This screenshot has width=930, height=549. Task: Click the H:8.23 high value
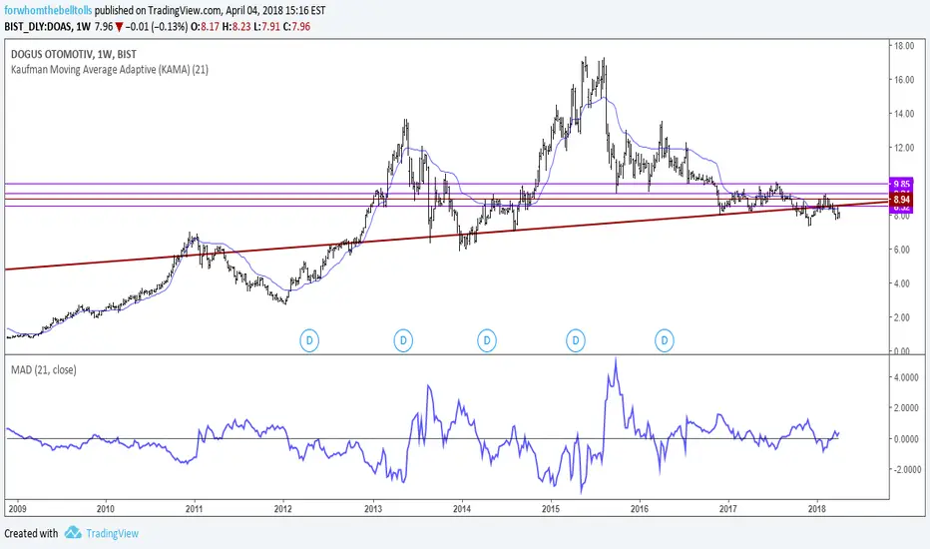point(236,26)
